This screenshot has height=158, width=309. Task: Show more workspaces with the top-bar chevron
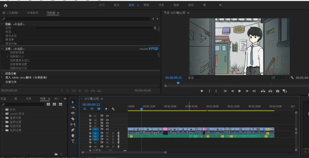pos(220,5)
